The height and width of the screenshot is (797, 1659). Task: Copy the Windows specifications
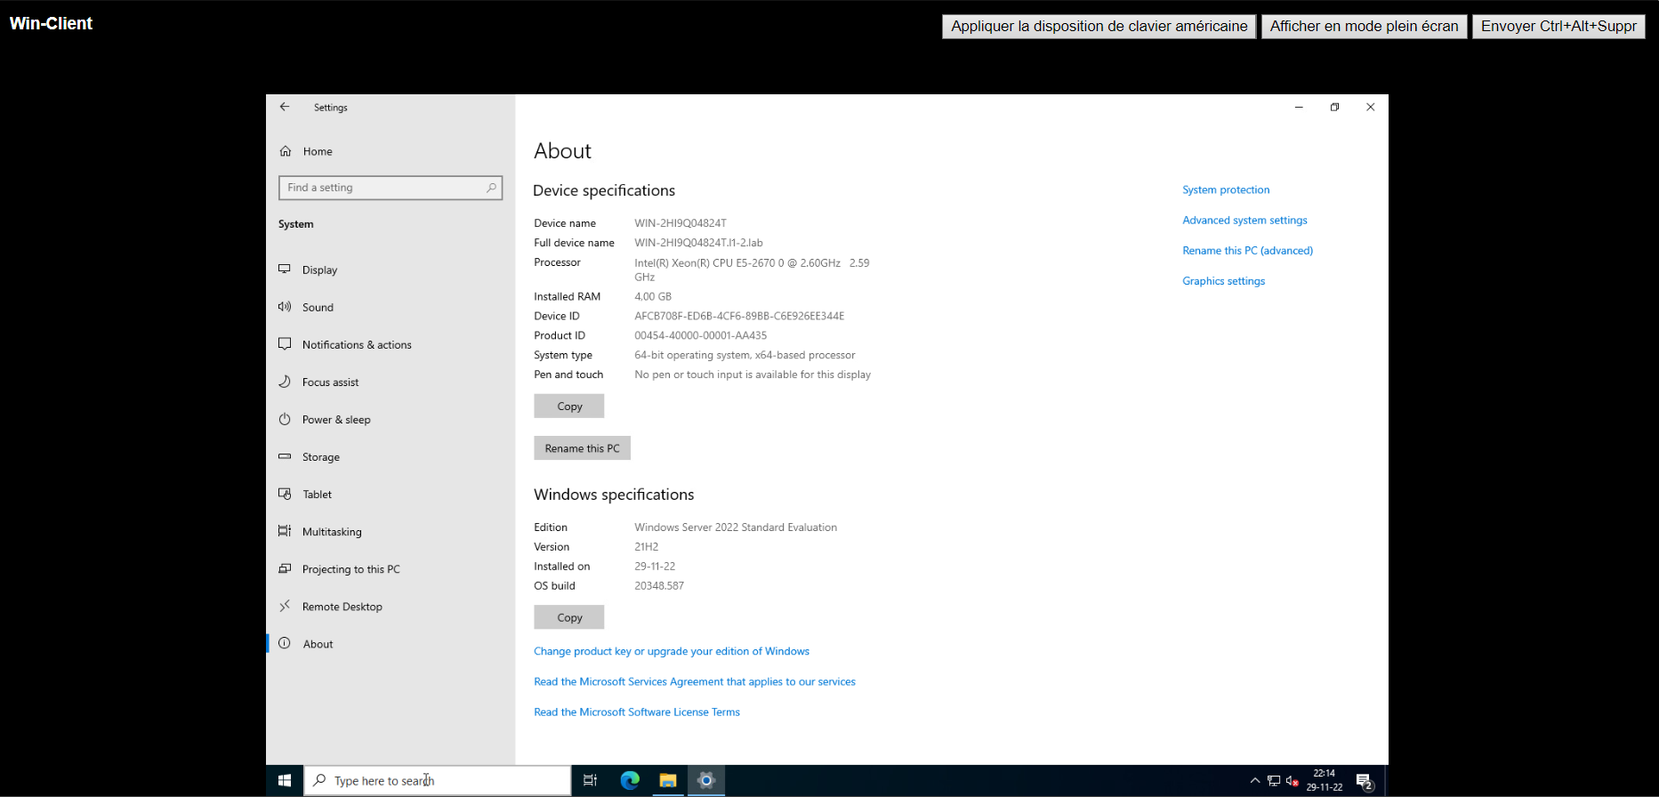pyautogui.click(x=569, y=617)
